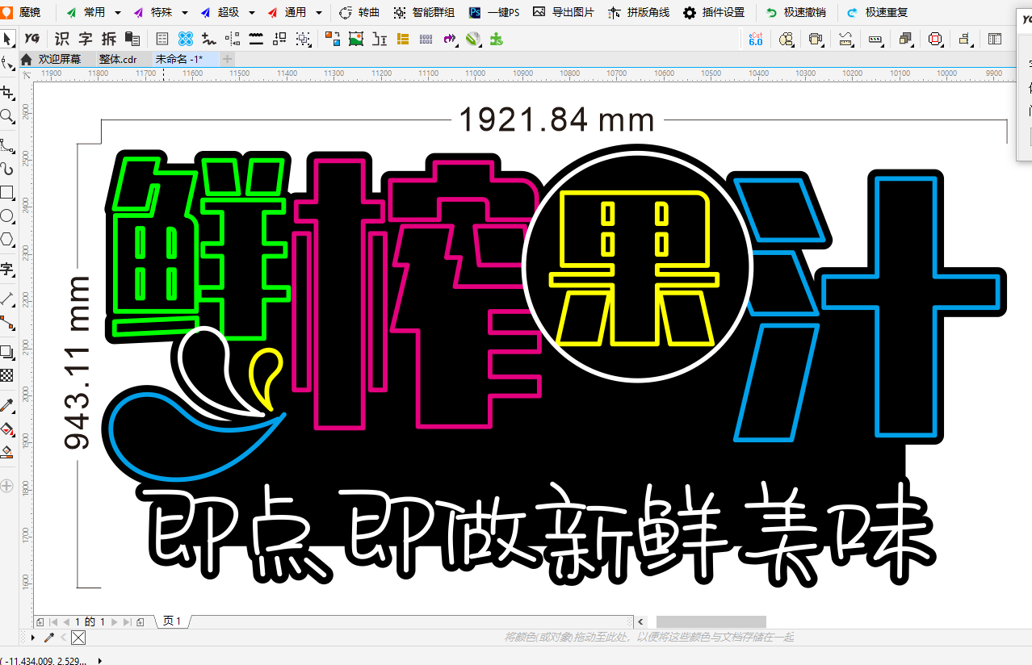This screenshot has height=665, width=1032.
Task: Click the YG plugin icon
Action: pyautogui.click(x=32, y=38)
